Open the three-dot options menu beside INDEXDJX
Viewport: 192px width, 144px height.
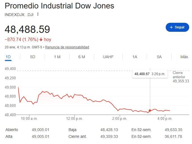38,14
